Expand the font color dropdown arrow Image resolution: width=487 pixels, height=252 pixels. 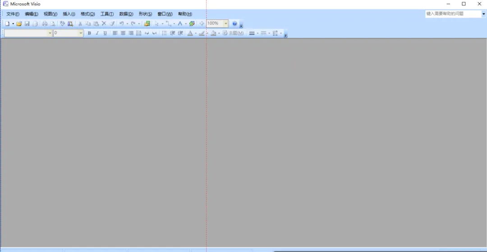(x=196, y=33)
